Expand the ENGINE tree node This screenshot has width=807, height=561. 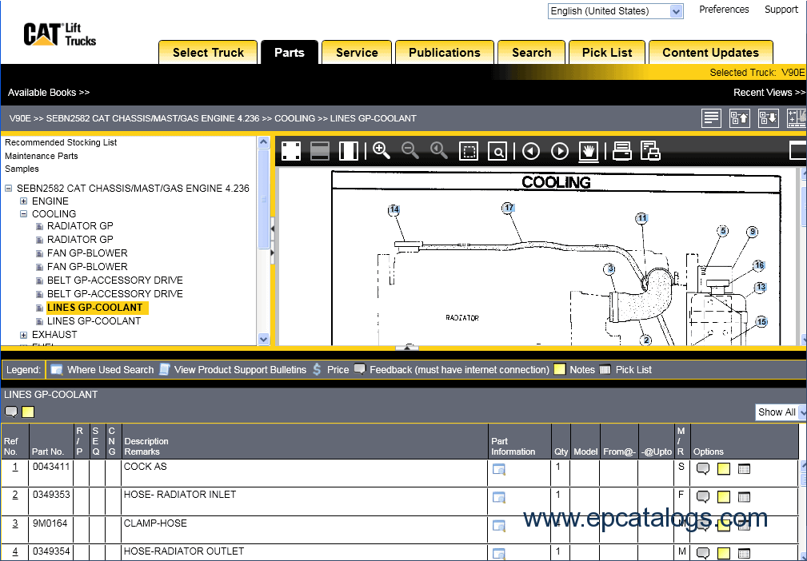coord(24,201)
